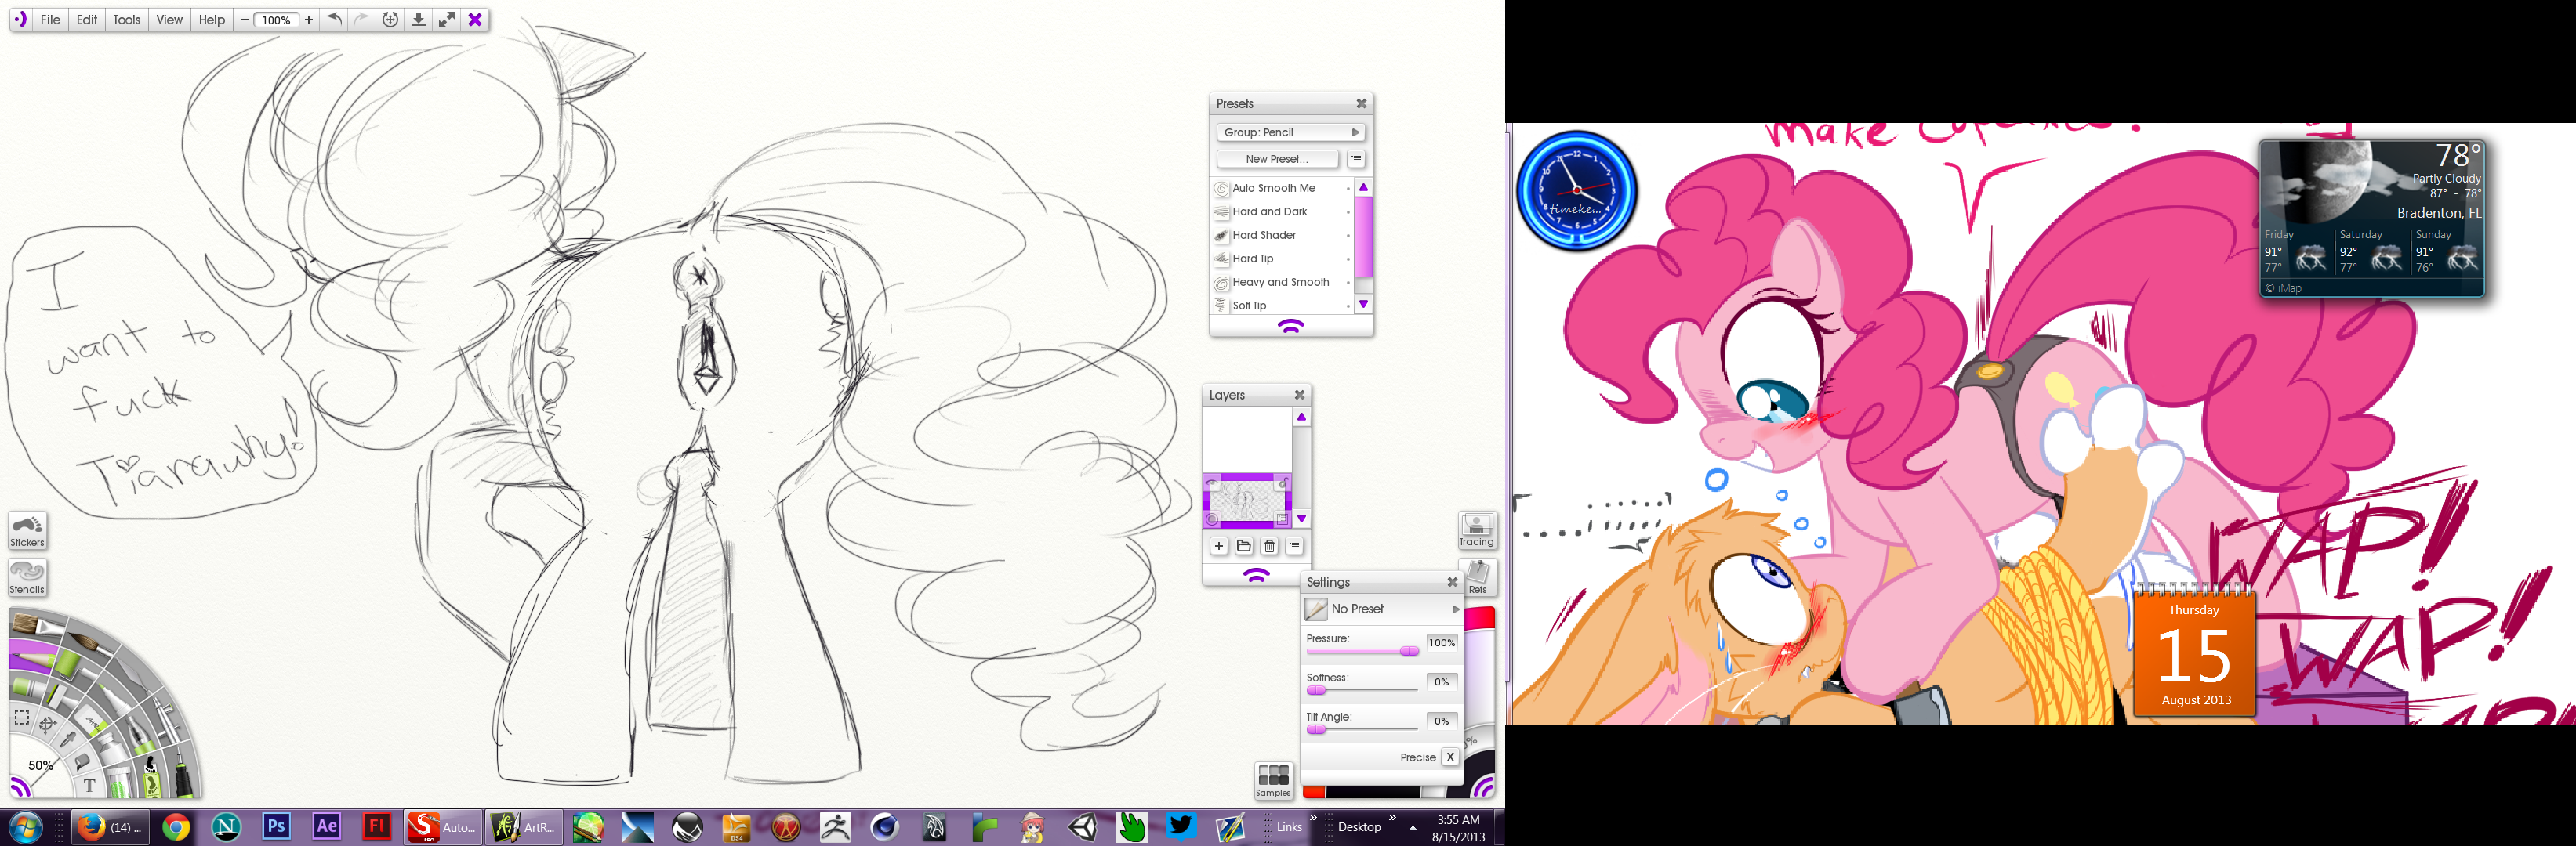Image resolution: width=2576 pixels, height=846 pixels.
Task: Toggle the layer's eye visibility icon
Action: [1212, 483]
